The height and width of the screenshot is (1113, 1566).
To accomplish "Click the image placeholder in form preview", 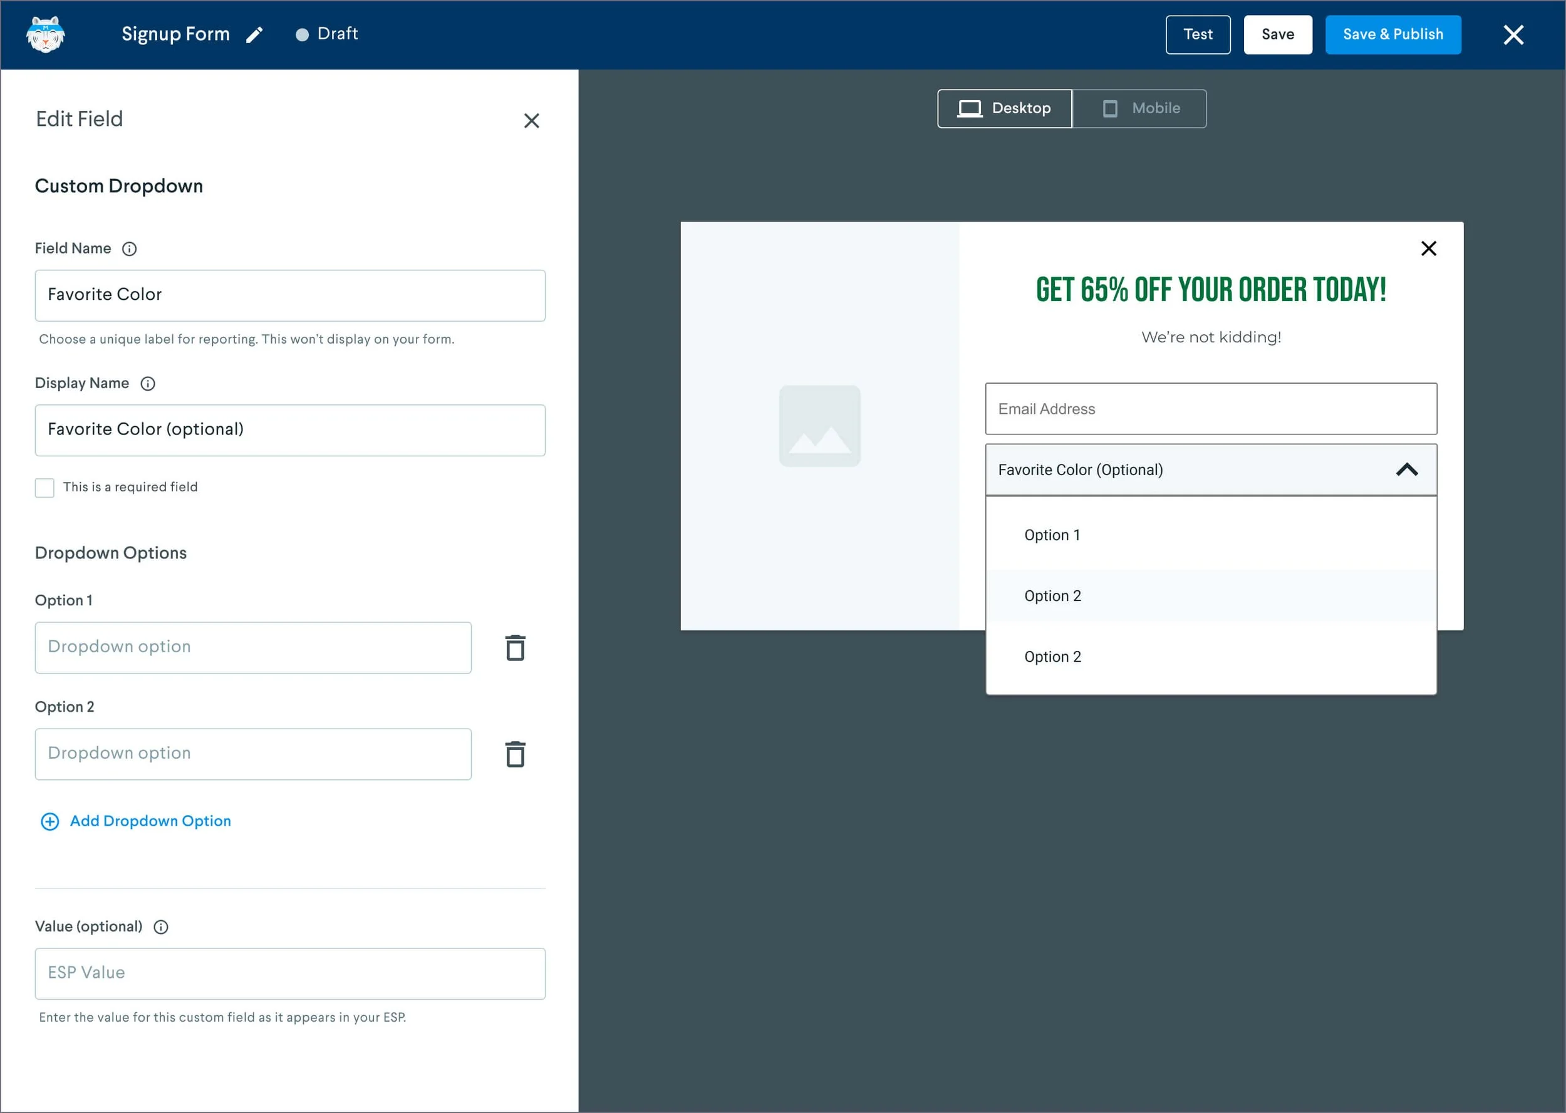I will (x=819, y=426).
